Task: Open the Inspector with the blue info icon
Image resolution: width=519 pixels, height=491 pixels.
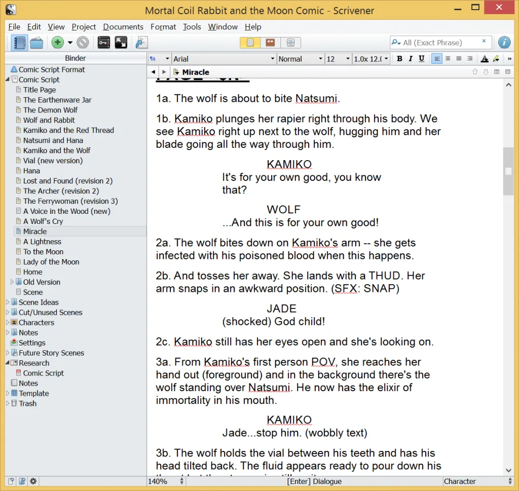Action: tap(504, 43)
